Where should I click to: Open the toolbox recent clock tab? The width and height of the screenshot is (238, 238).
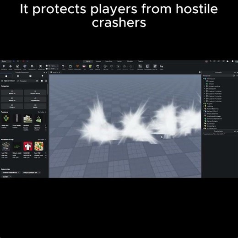[x=30, y=76]
